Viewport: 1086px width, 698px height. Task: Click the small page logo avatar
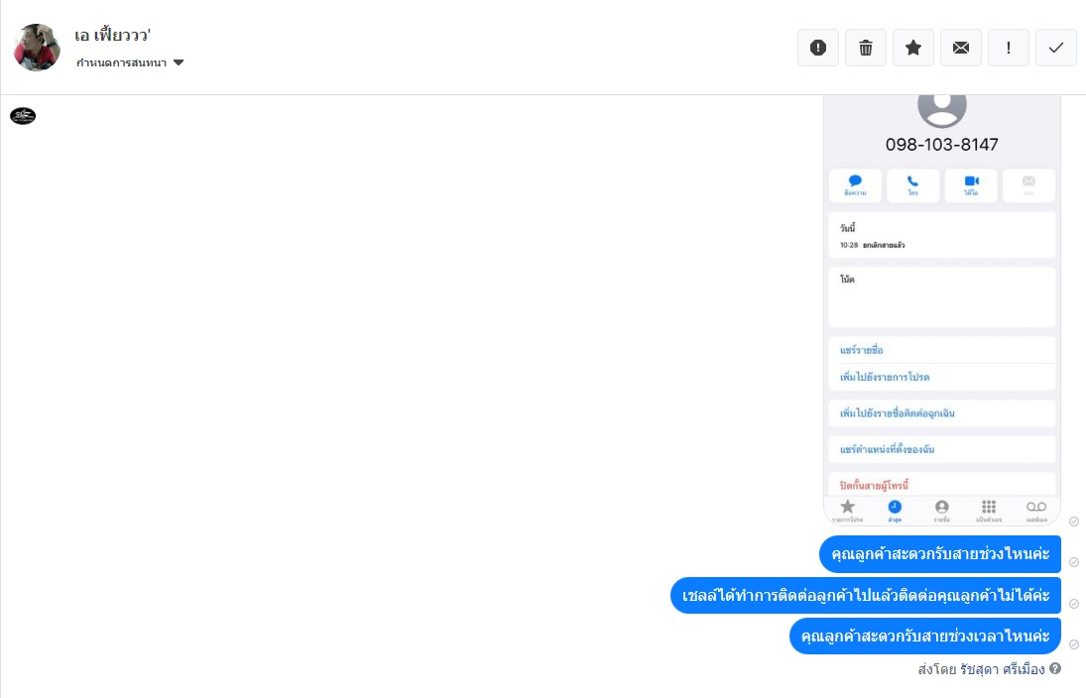pyautogui.click(x=23, y=116)
